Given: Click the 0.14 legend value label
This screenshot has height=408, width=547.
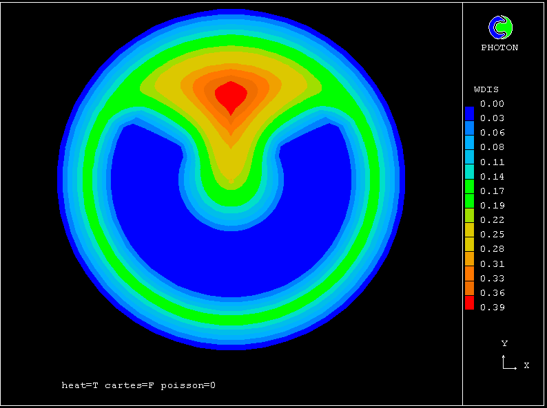Looking at the screenshot, I should [x=493, y=177].
